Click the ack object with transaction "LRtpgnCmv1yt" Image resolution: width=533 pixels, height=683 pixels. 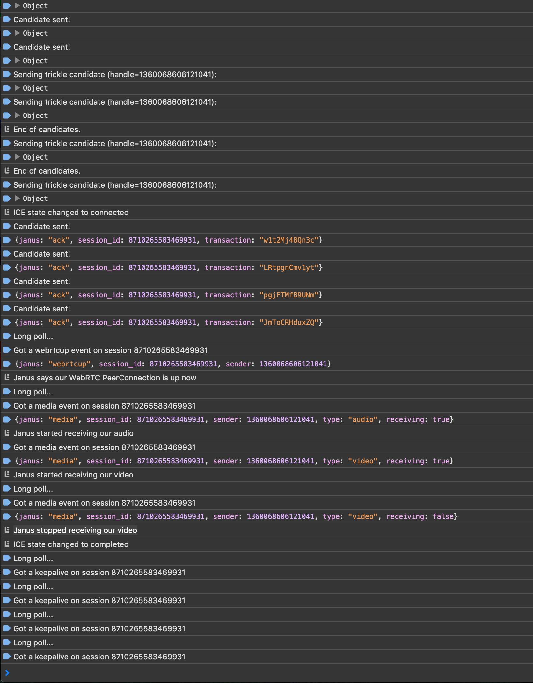[169, 268]
